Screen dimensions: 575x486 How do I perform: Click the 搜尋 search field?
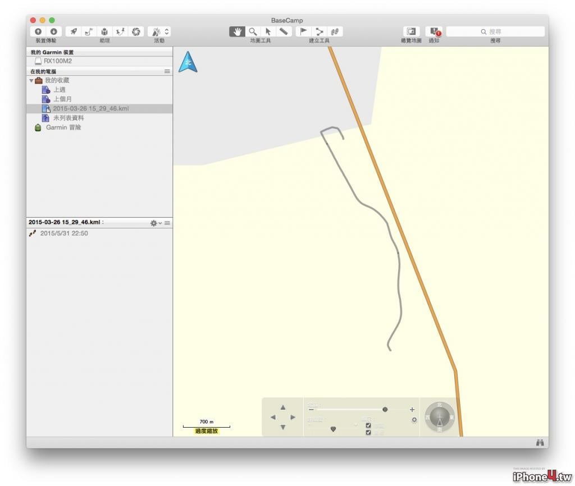pos(495,31)
